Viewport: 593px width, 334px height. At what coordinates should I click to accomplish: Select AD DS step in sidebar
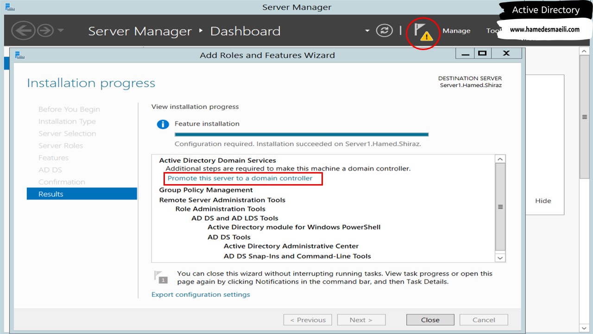50,170
